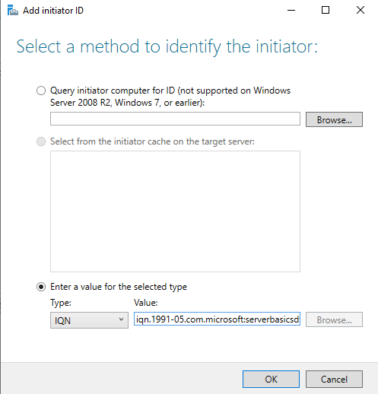Image resolution: width=378 pixels, height=394 pixels.
Task: Click the Add initiator ID window icon
Action: [13, 11]
